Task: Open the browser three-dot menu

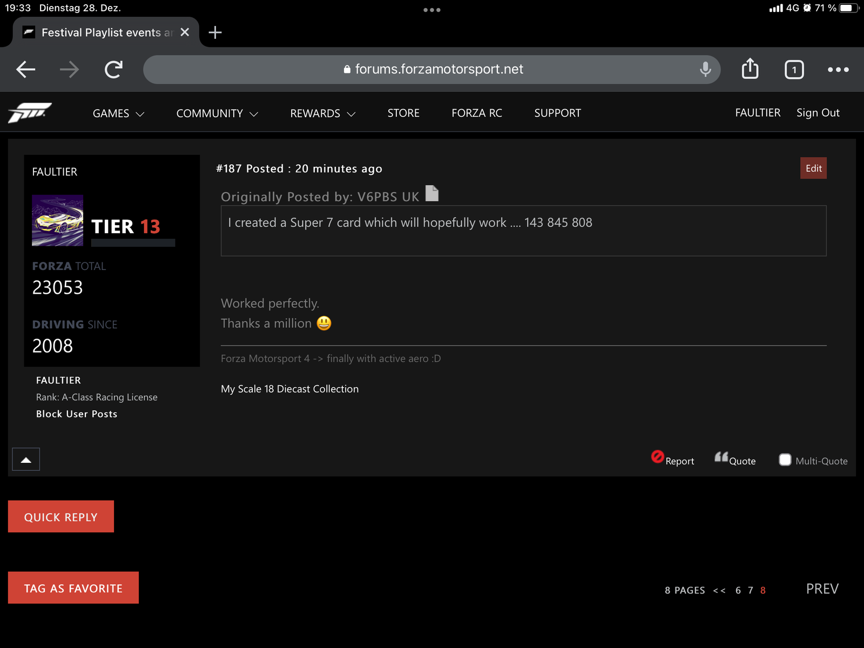Action: [x=838, y=70]
